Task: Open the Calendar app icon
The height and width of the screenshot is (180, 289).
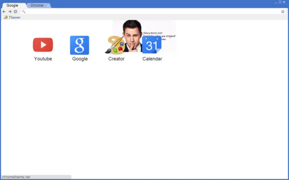Action: coord(152,45)
